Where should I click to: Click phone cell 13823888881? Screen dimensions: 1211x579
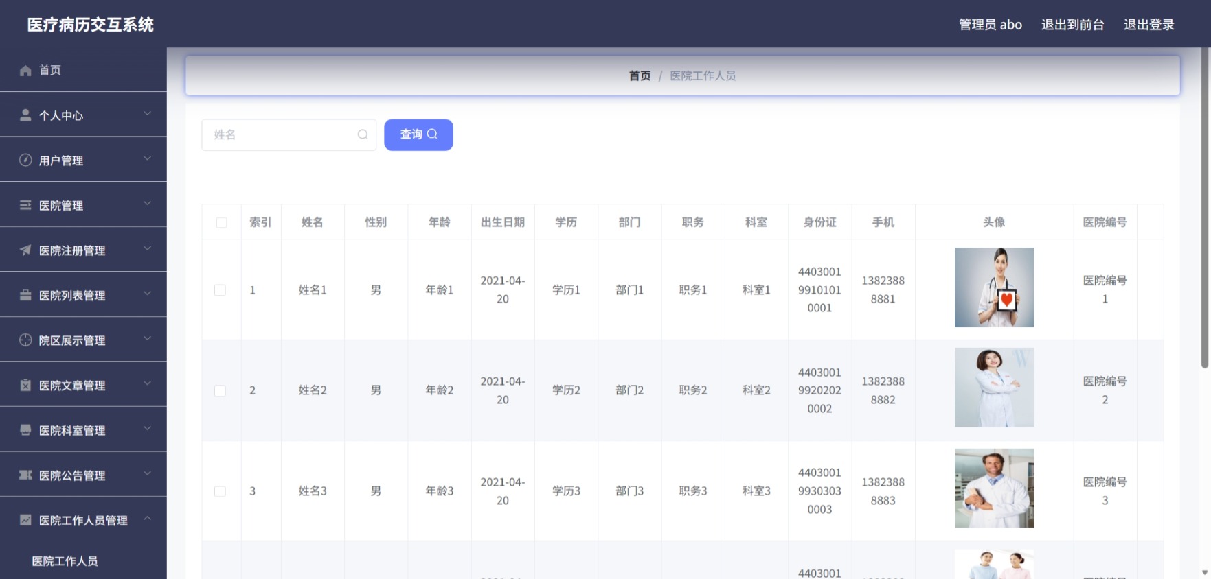(x=883, y=290)
